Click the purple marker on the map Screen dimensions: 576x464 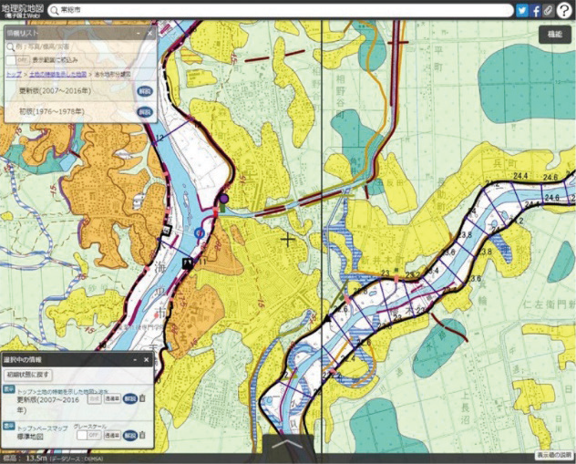click(x=223, y=197)
